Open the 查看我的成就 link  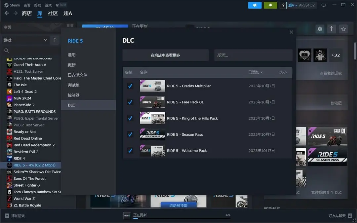331,73
